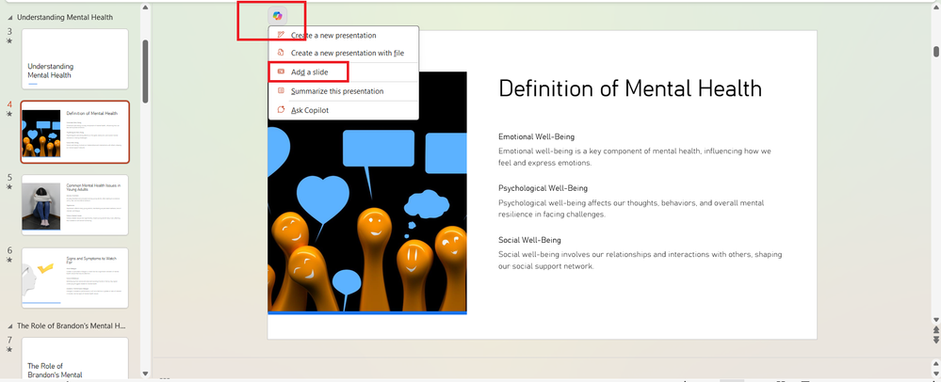Click 'The Role of Brandon's Mental H...' section name
941x382 pixels.
pyautogui.click(x=72, y=326)
